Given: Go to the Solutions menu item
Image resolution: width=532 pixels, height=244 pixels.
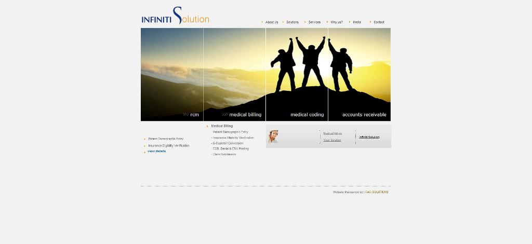Looking at the screenshot, I should pos(292,22).
